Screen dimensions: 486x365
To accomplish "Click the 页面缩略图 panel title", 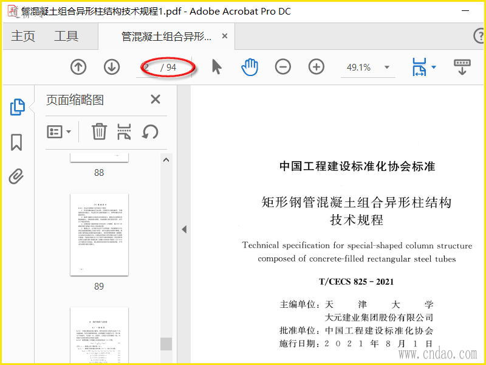I will pos(75,100).
